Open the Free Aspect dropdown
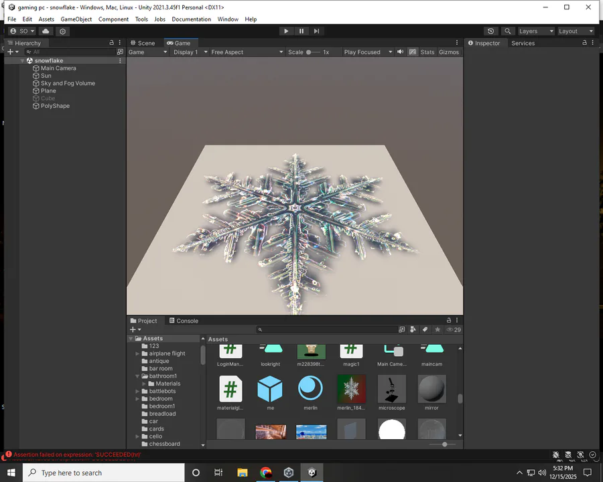 (247, 52)
